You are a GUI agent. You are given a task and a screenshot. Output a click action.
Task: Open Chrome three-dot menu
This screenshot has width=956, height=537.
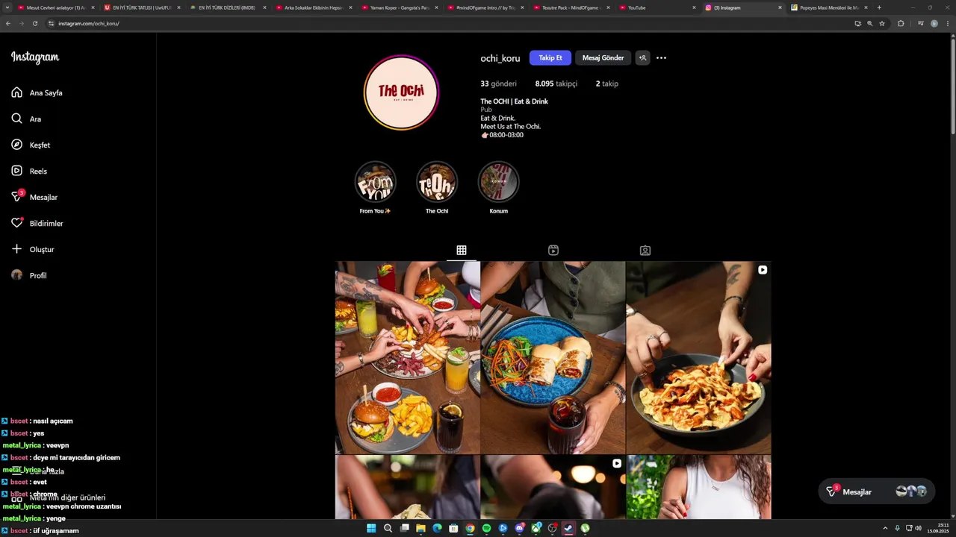click(948, 23)
